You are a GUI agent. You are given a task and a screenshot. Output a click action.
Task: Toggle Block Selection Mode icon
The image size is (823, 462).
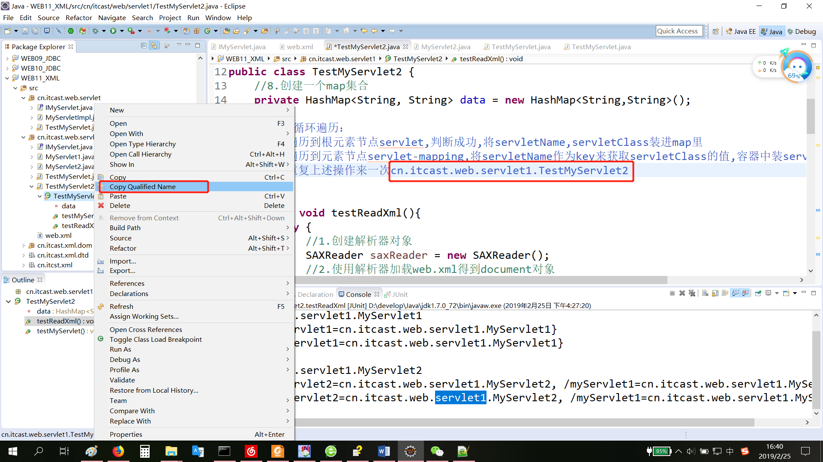tap(306, 31)
